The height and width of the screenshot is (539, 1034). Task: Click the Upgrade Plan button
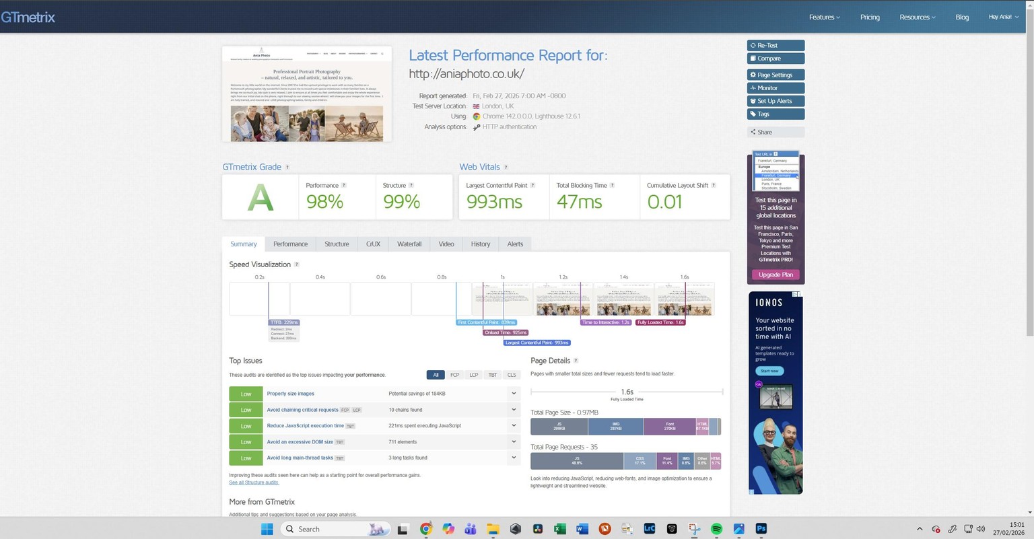point(775,275)
